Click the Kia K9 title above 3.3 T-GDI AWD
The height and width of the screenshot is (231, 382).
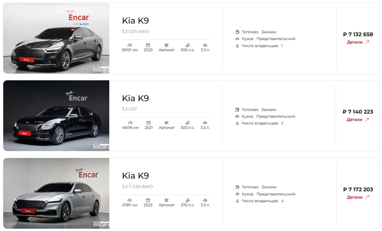click(135, 176)
